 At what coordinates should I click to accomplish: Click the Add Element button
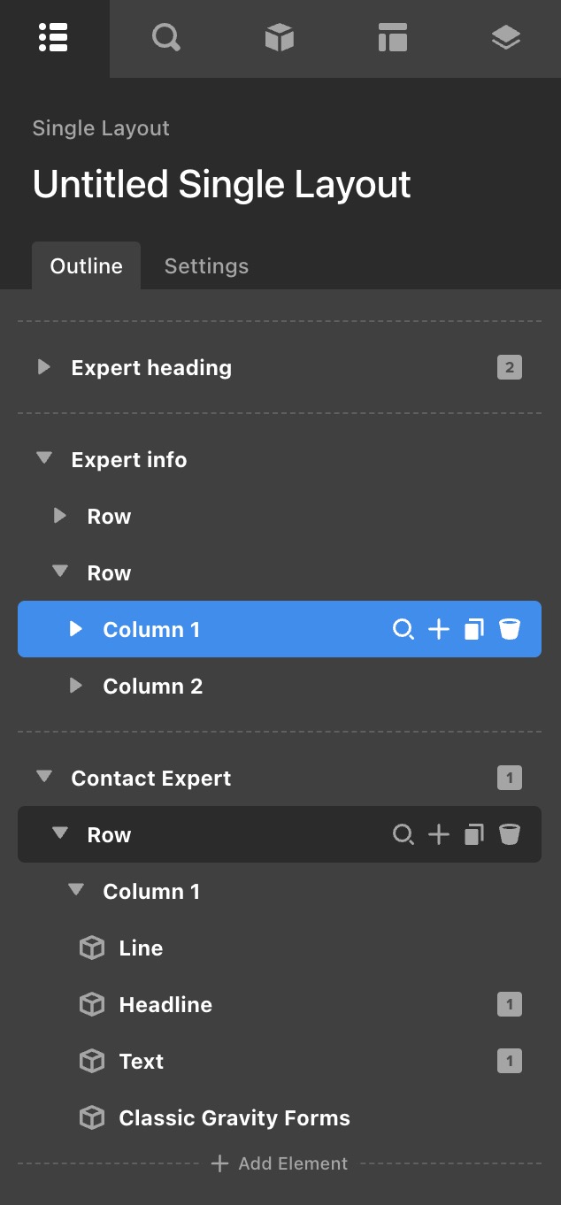(x=279, y=1163)
